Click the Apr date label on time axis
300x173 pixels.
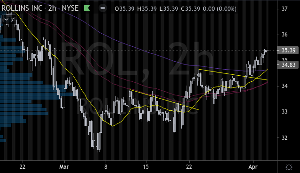coord(253,167)
